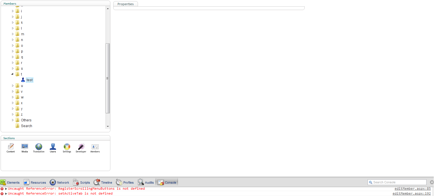Open the Users section icon
The height and width of the screenshot is (196, 434).
53,147
